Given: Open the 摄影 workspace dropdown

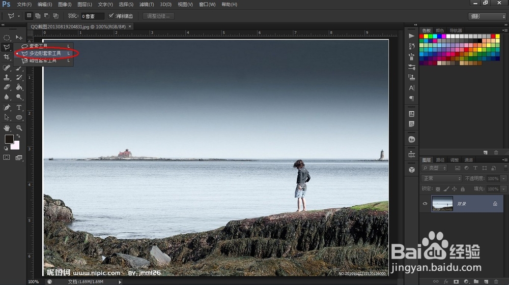Looking at the screenshot, I should pos(487,16).
